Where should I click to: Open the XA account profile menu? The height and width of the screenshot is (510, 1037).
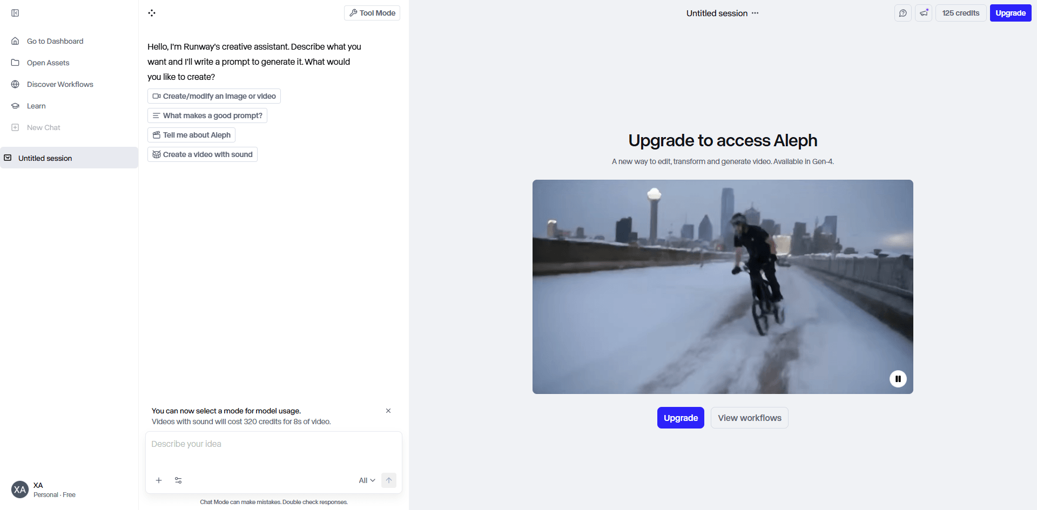click(x=43, y=489)
